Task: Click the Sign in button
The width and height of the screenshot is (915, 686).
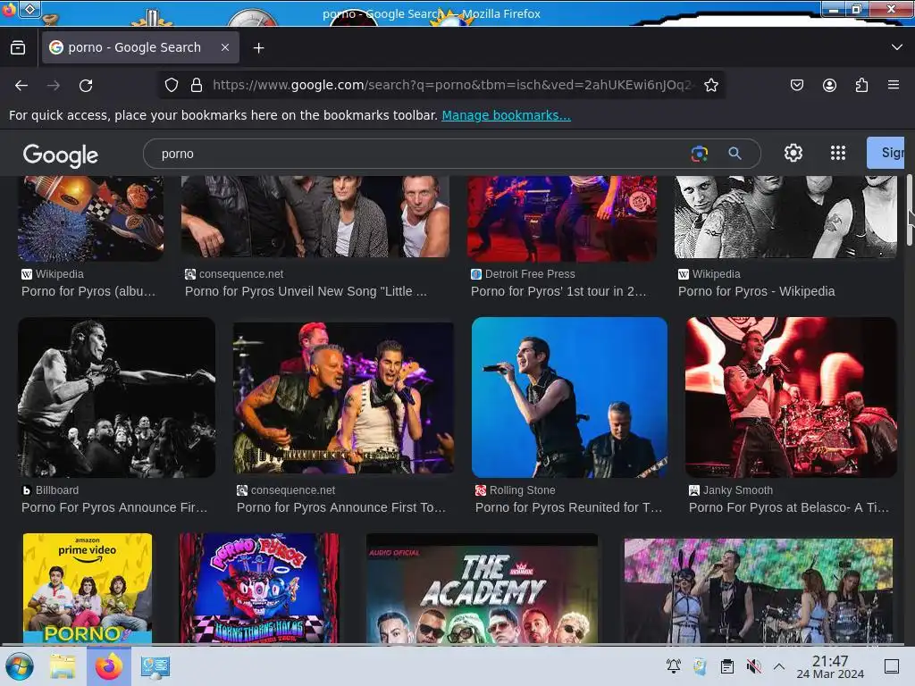Action: 886,153
